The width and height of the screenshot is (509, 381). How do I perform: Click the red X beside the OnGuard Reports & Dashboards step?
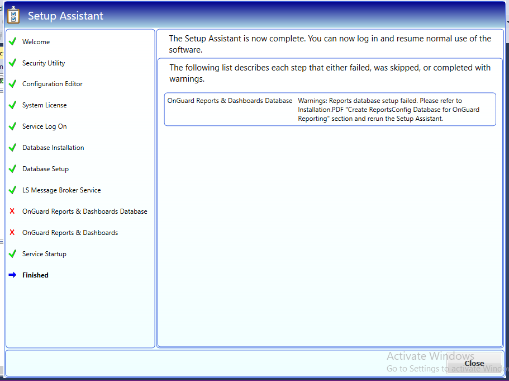[x=12, y=232]
